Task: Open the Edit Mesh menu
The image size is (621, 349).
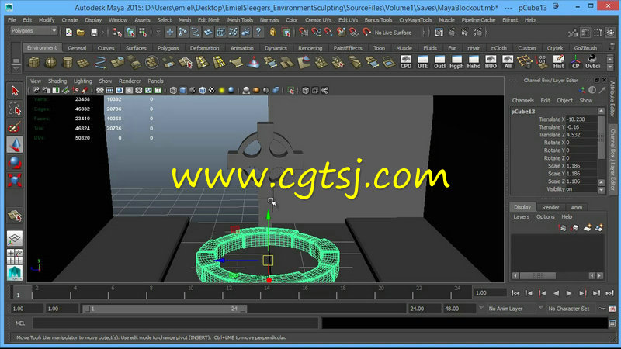Action: 209,20
